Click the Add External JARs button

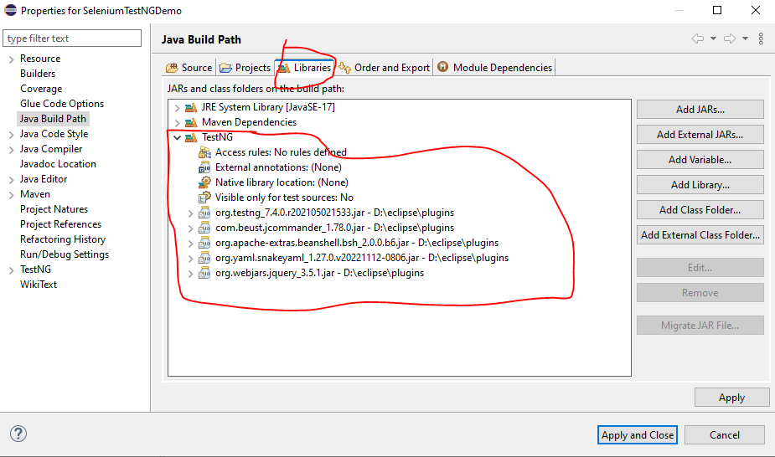pos(700,134)
